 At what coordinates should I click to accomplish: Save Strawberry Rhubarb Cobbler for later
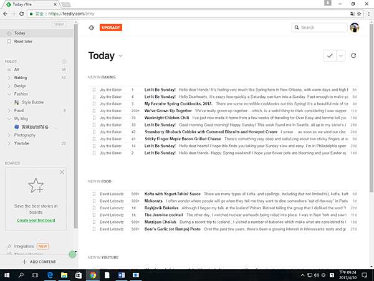coord(94,132)
